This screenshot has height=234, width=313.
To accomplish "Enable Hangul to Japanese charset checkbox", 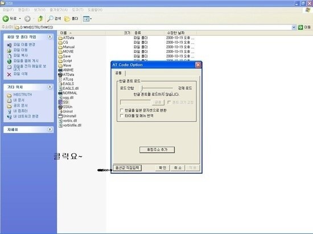I will click(x=122, y=110).
